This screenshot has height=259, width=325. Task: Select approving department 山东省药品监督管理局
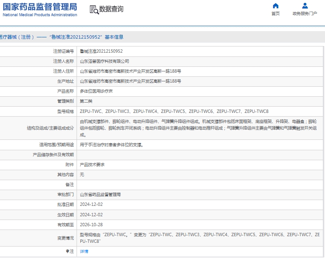pyautogui.click(x=100, y=195)
